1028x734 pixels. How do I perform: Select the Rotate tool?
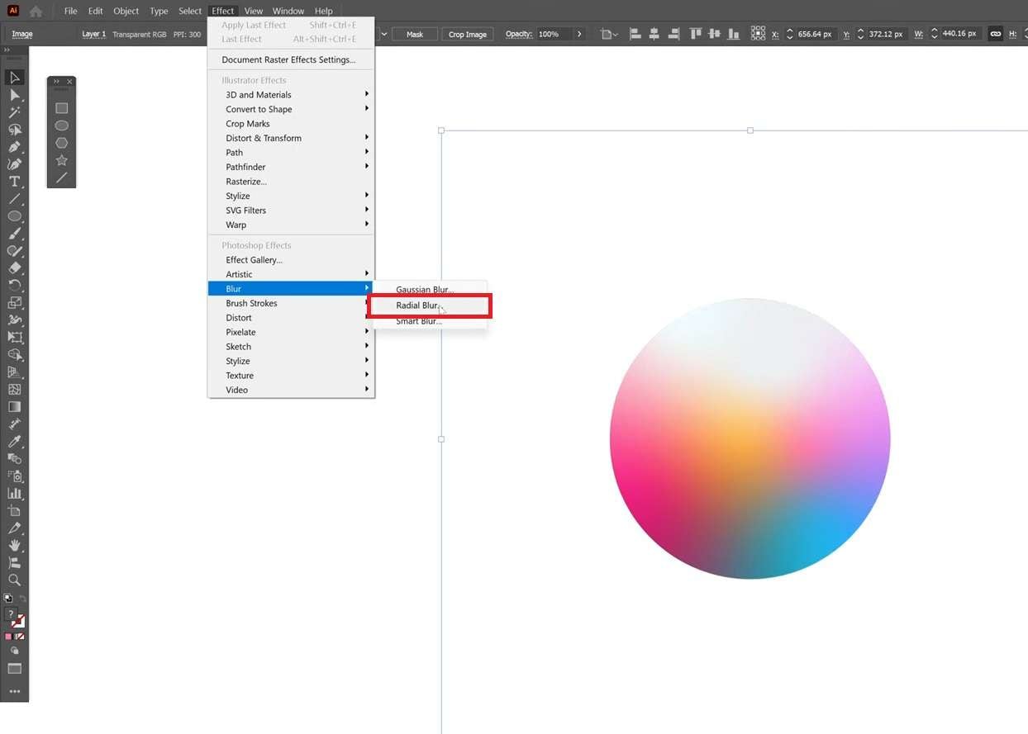pos(14,286)
